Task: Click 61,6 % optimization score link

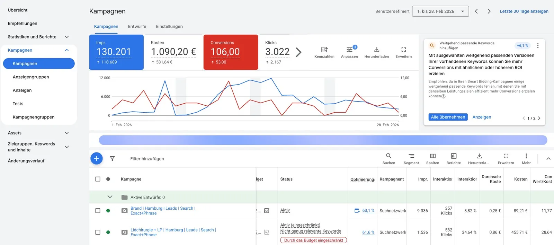Action: pyautogui.click(x=368, y=233)
